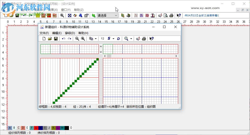
Task: Select the D draft mode icon
Action: click(x=118, y=39)
